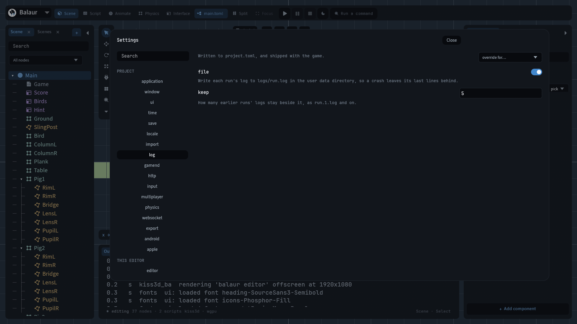Open the editor settings category
The width and height of the screenshot is (577, 324).
(152, 271)
